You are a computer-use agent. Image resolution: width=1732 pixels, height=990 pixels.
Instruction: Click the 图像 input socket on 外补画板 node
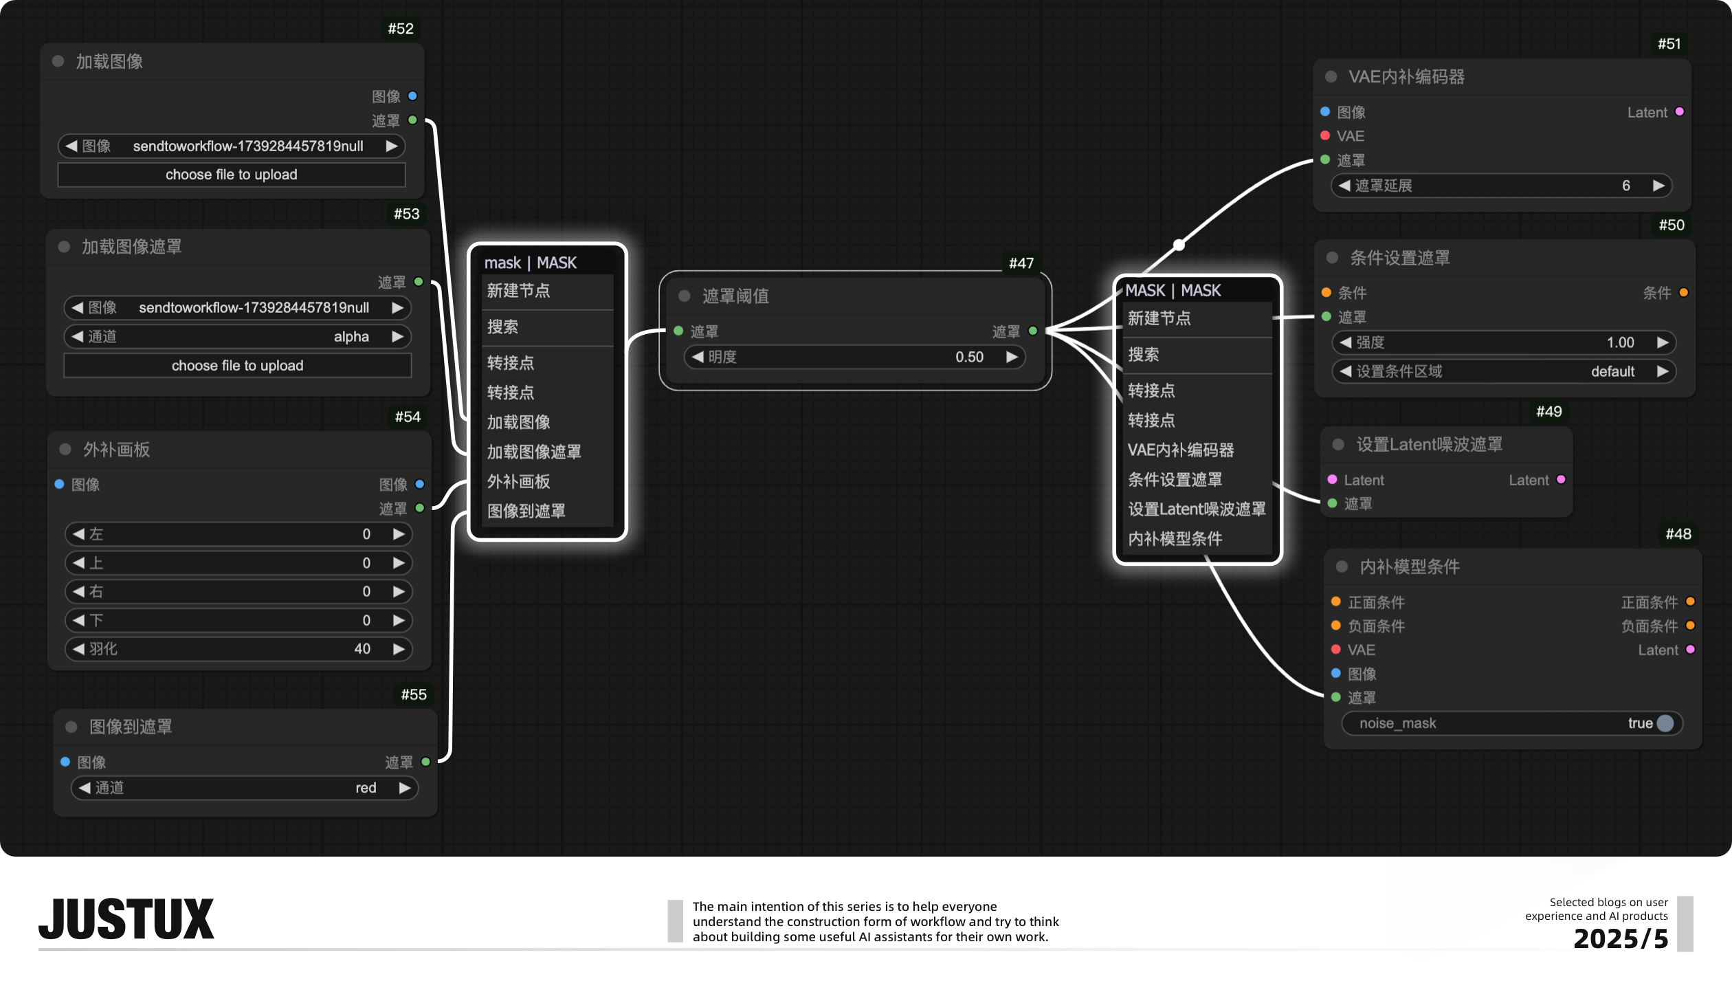[x=60, y=484]
